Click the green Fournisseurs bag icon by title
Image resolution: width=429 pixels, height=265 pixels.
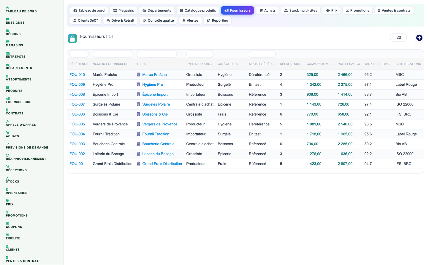point(72,39)
